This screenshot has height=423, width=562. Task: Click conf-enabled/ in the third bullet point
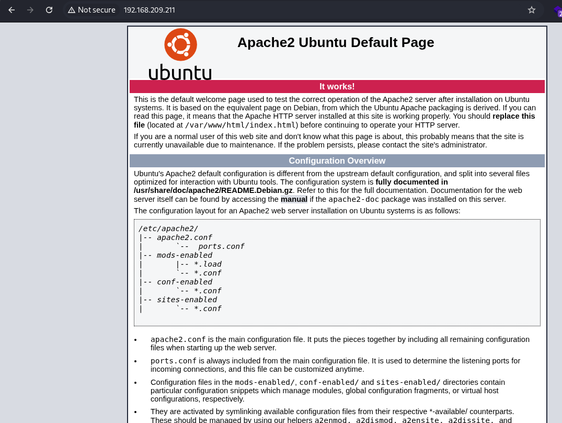pos(329,383)
